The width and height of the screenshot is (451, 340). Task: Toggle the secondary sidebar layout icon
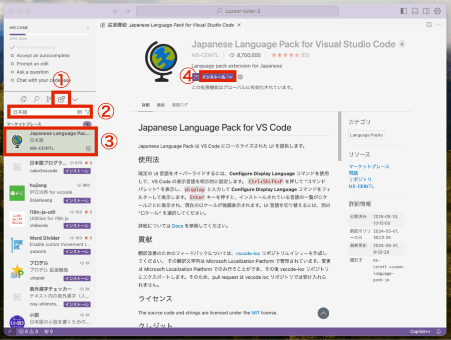tap(426, 11)
